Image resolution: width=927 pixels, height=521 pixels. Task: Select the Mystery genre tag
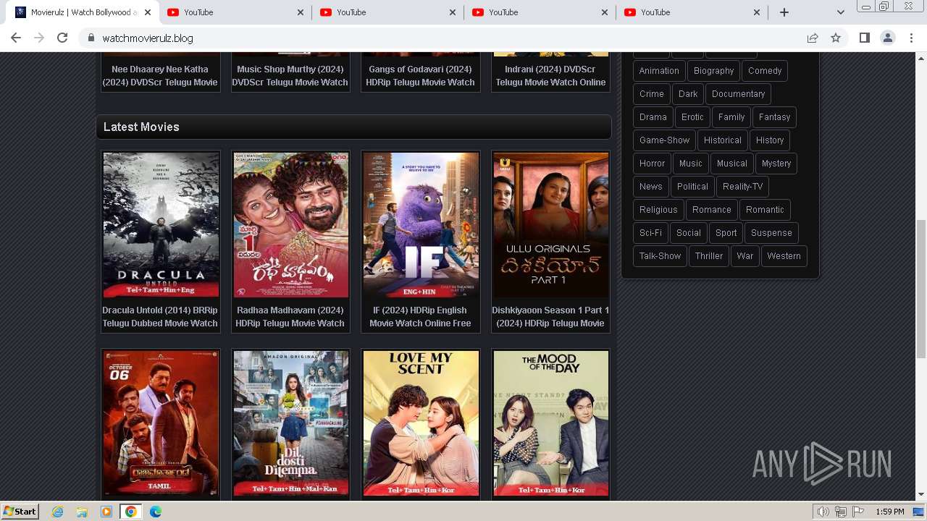pos(776,164)
